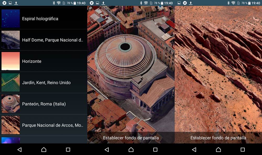Select Horizonte gradient wallpaper thumbnail
The height and width of the screenshot is (155, 262).
click(x=11, y=61)
